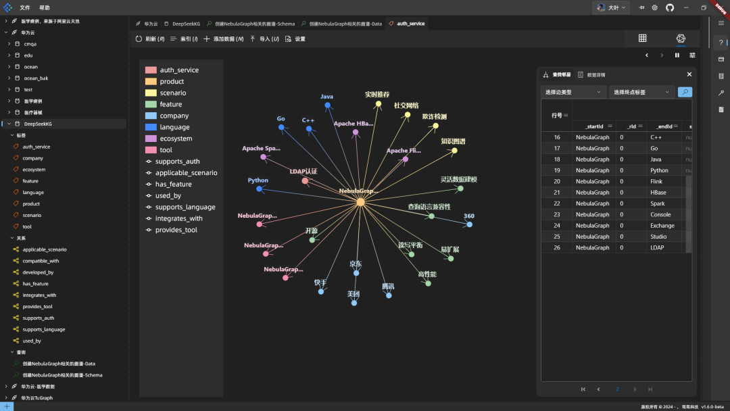The width and height of the screenshot is (730, 411).
Task: Open the company tag in the tree
Action: (32, 158)
